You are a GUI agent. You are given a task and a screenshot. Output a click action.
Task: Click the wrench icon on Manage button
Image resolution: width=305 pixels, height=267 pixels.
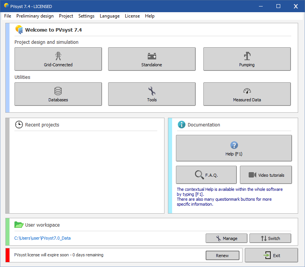[219, 238]
